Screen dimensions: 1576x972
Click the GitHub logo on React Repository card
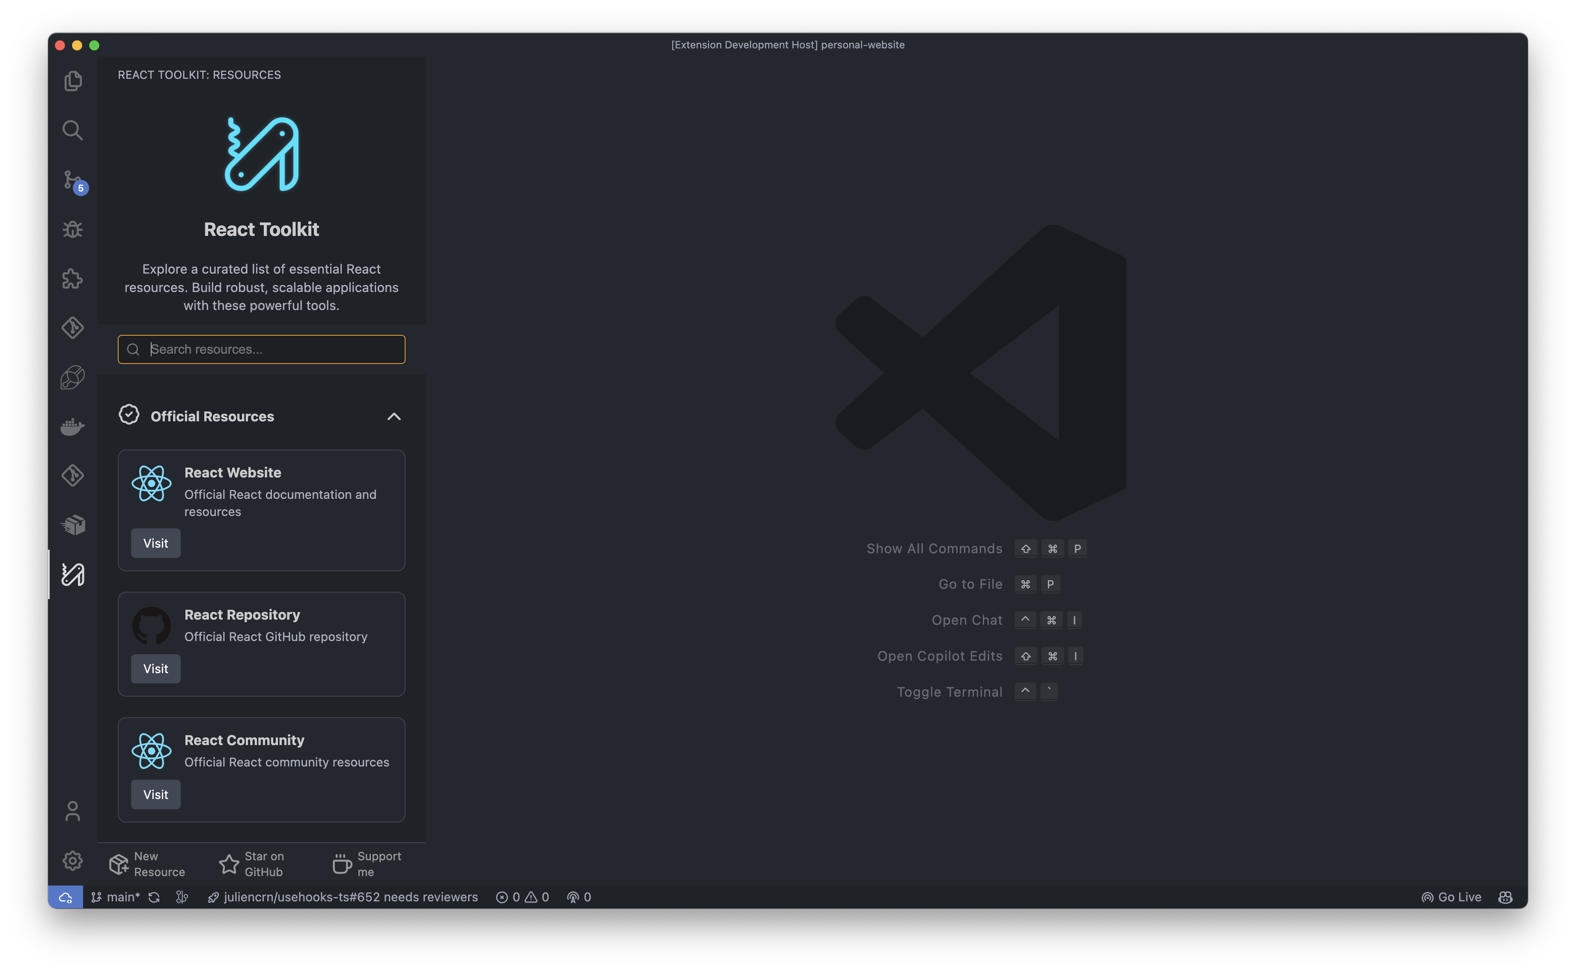point(152,626)
